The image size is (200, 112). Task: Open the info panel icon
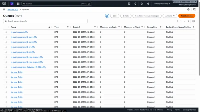click(x=188, y=9)
